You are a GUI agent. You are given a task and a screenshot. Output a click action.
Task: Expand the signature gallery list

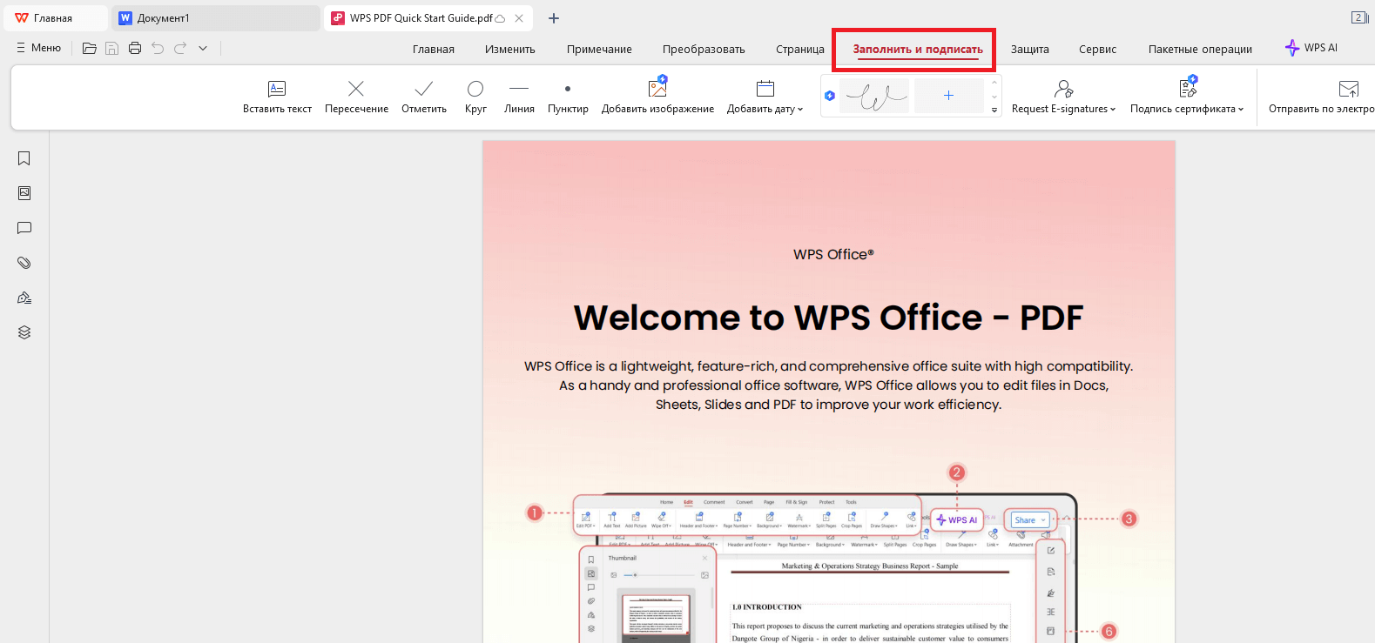coord(994,111)
